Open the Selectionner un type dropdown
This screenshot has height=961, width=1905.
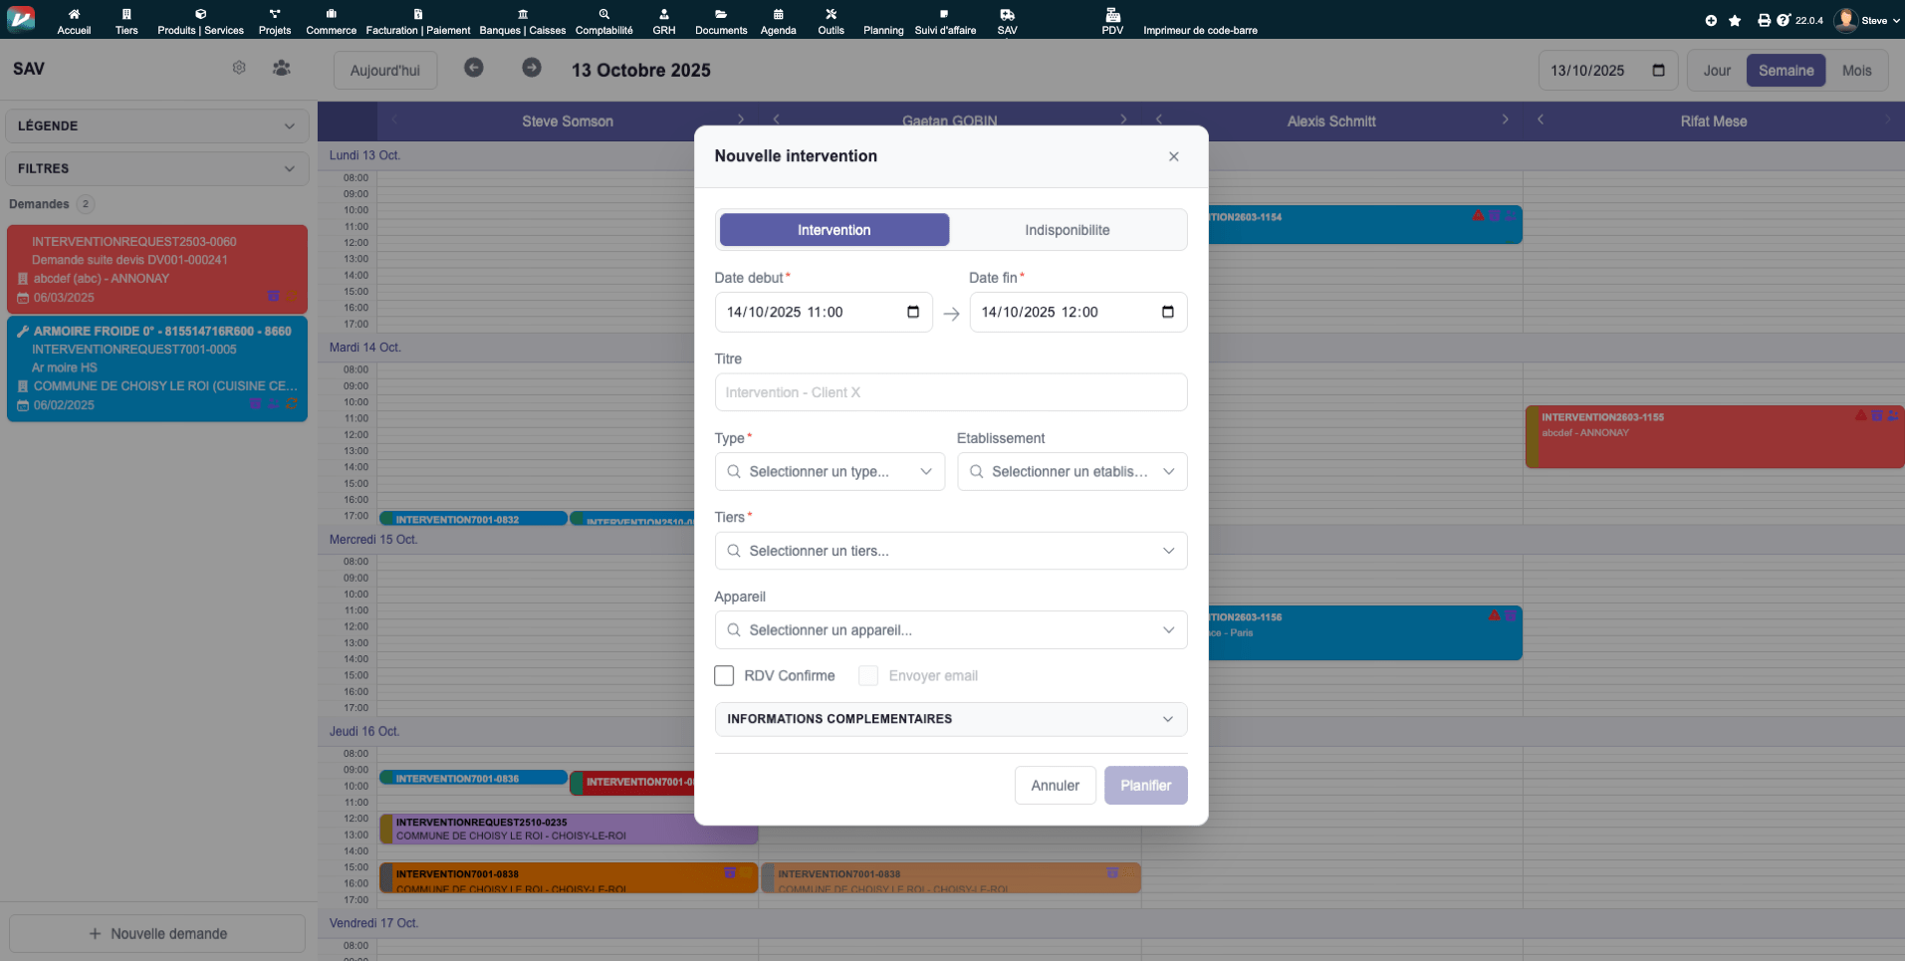coord(830,472)
